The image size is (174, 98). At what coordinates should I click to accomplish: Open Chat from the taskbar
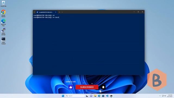tap(91, 96)
